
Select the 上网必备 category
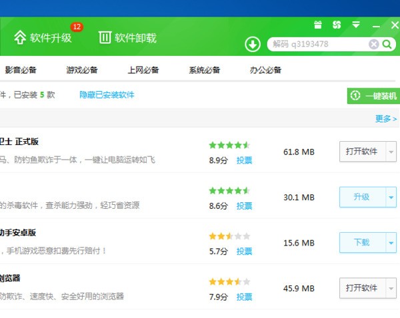143,70
